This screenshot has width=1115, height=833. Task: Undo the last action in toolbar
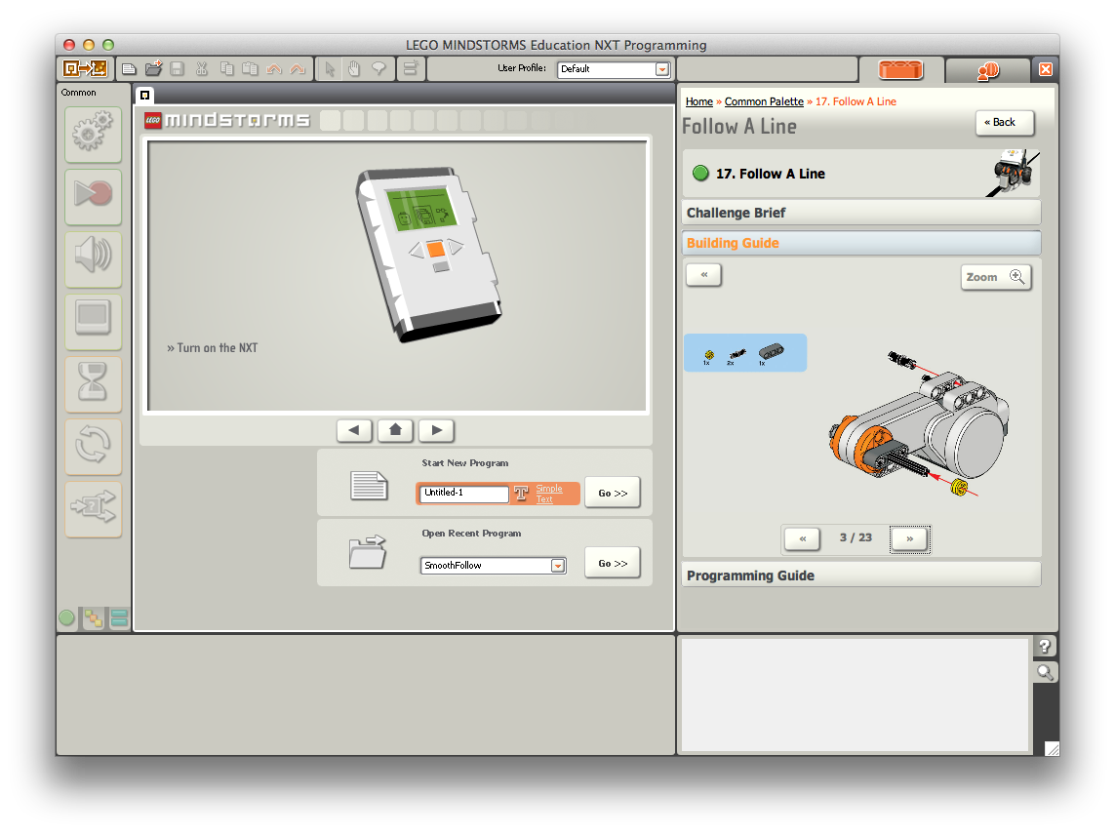(x=274, y=69)
